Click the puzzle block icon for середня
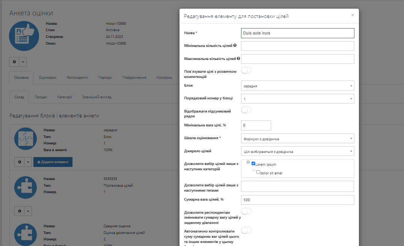This screenshot has height=246, width=404. (x=26, y=139)
